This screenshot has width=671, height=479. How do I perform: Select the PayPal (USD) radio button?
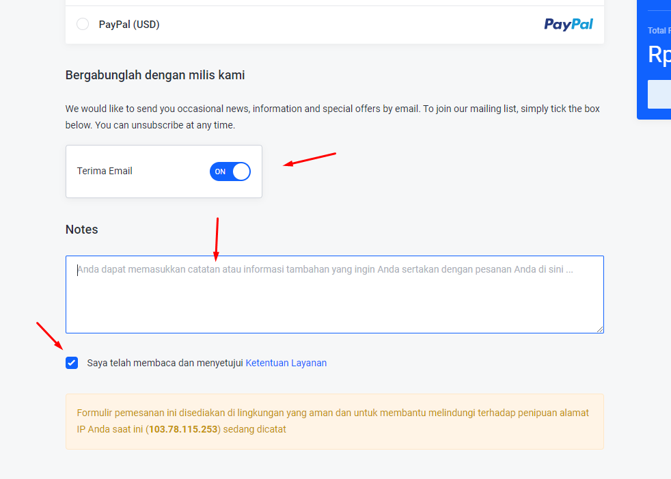83,25
